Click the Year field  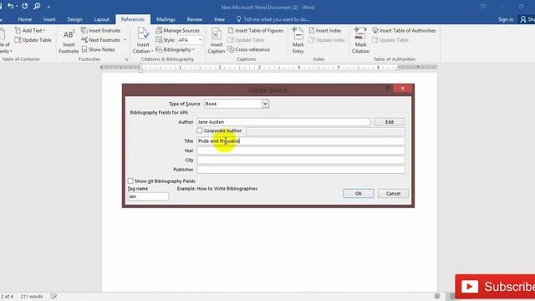click(x=301, y=150)
